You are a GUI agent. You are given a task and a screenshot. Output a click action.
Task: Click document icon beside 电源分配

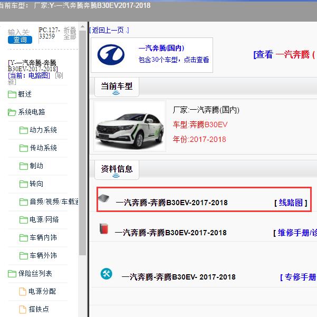tap(23, 292)
